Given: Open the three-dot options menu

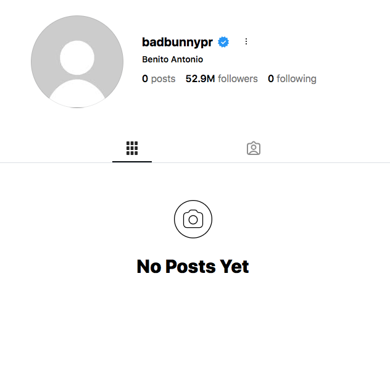Looking at the screenshot, I should click(246, 41).
